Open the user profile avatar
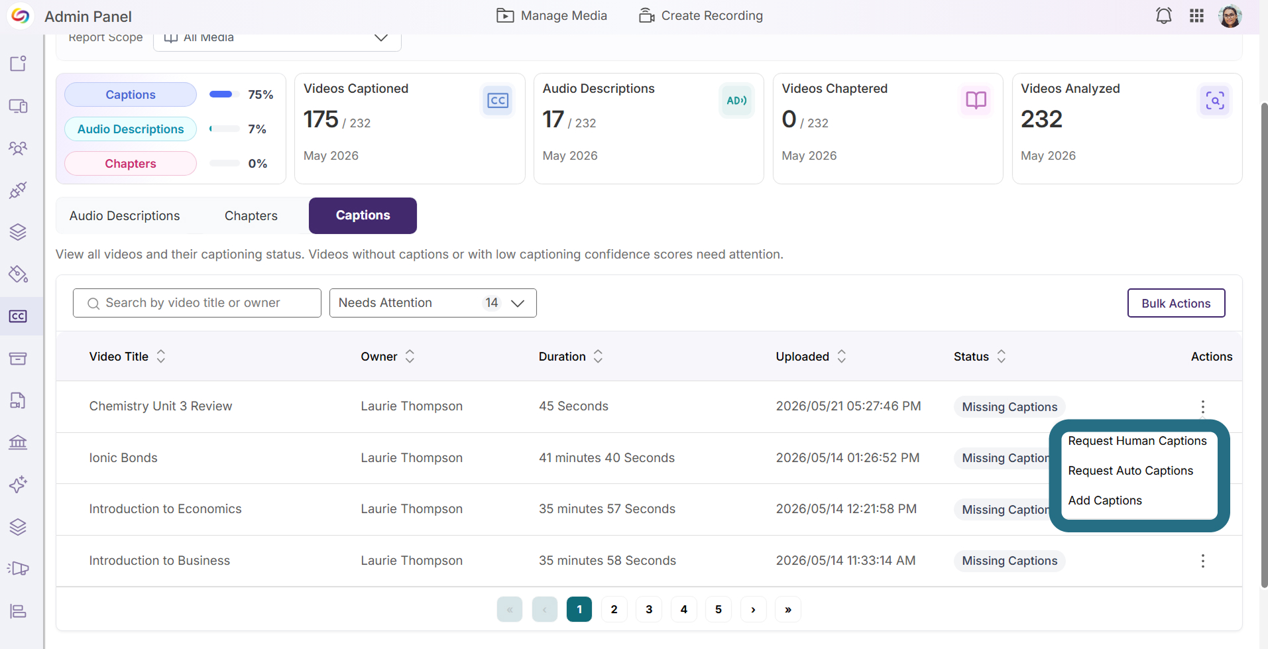Viewport: 1268px width, 649px height. 1230,16
